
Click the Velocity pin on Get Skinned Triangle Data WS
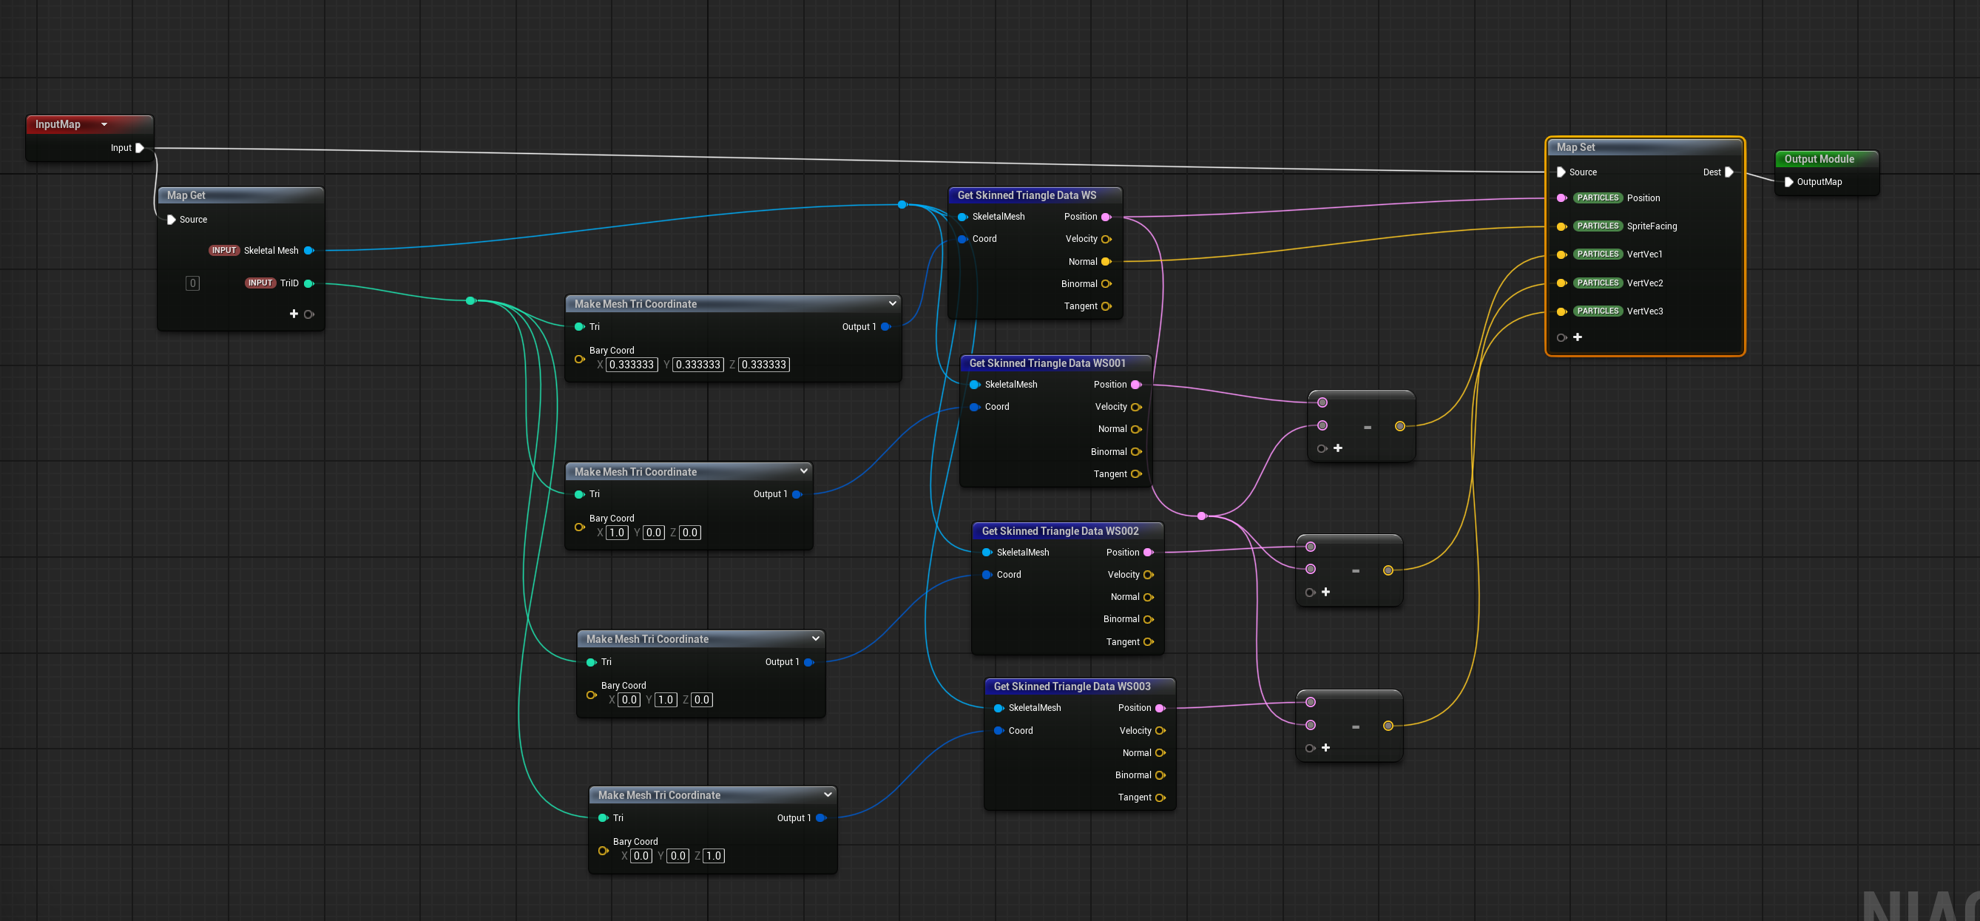(x=1106, y=239)
